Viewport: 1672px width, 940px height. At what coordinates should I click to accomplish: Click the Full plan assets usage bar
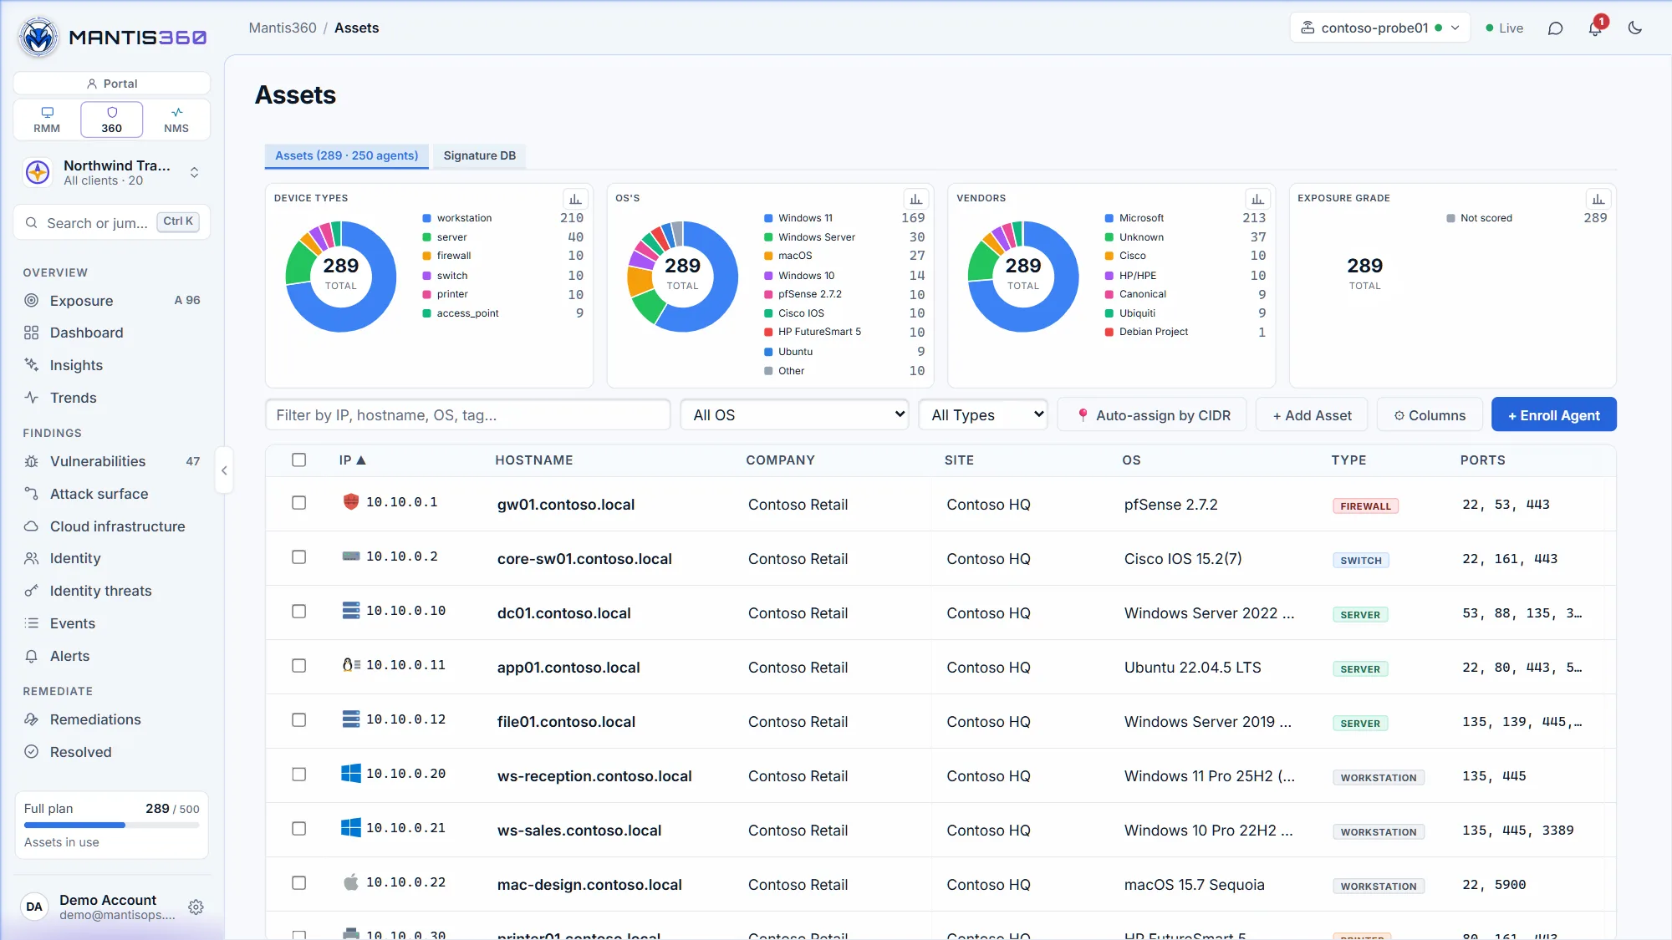[111, 825]
